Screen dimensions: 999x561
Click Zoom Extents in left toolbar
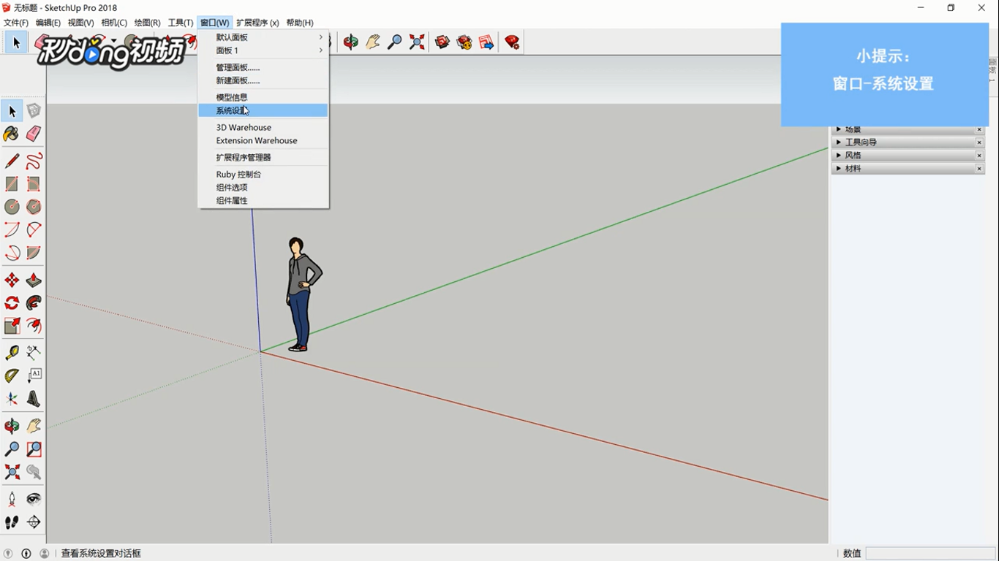pyautogui.click(x=12, y=472)
